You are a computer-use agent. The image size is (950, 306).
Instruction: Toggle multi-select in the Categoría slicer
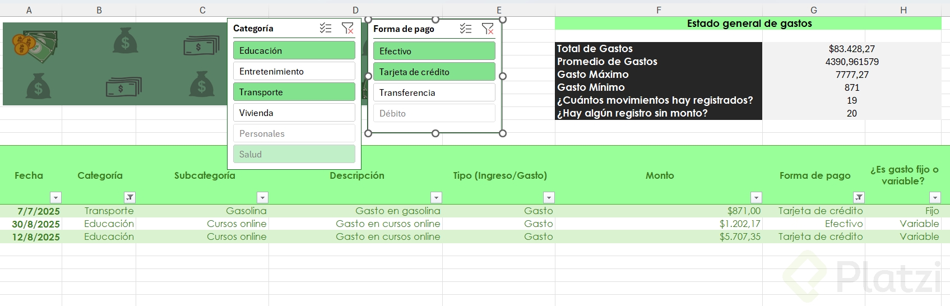tap(326, 28)
